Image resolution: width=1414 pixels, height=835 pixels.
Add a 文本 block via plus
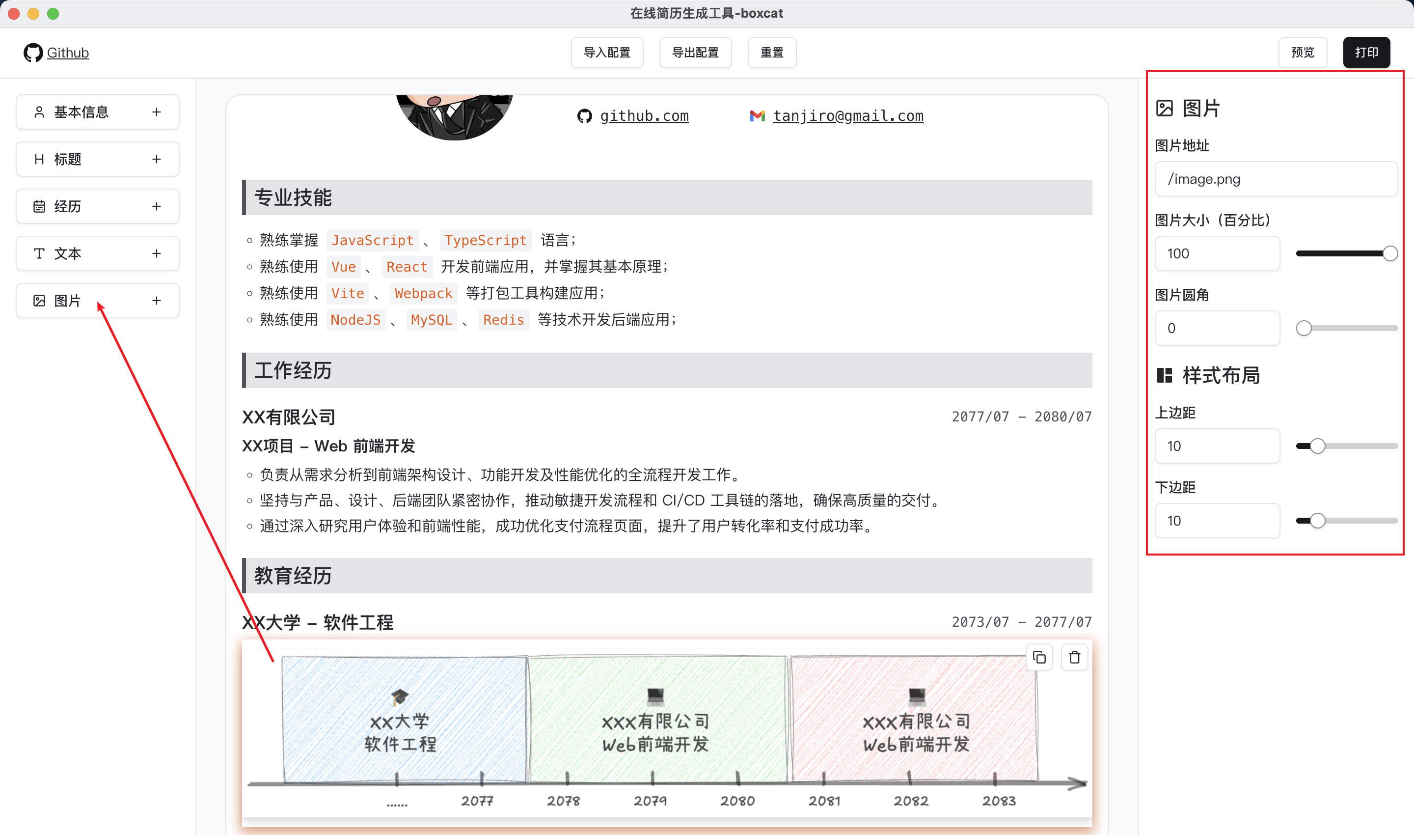point(156,254)
